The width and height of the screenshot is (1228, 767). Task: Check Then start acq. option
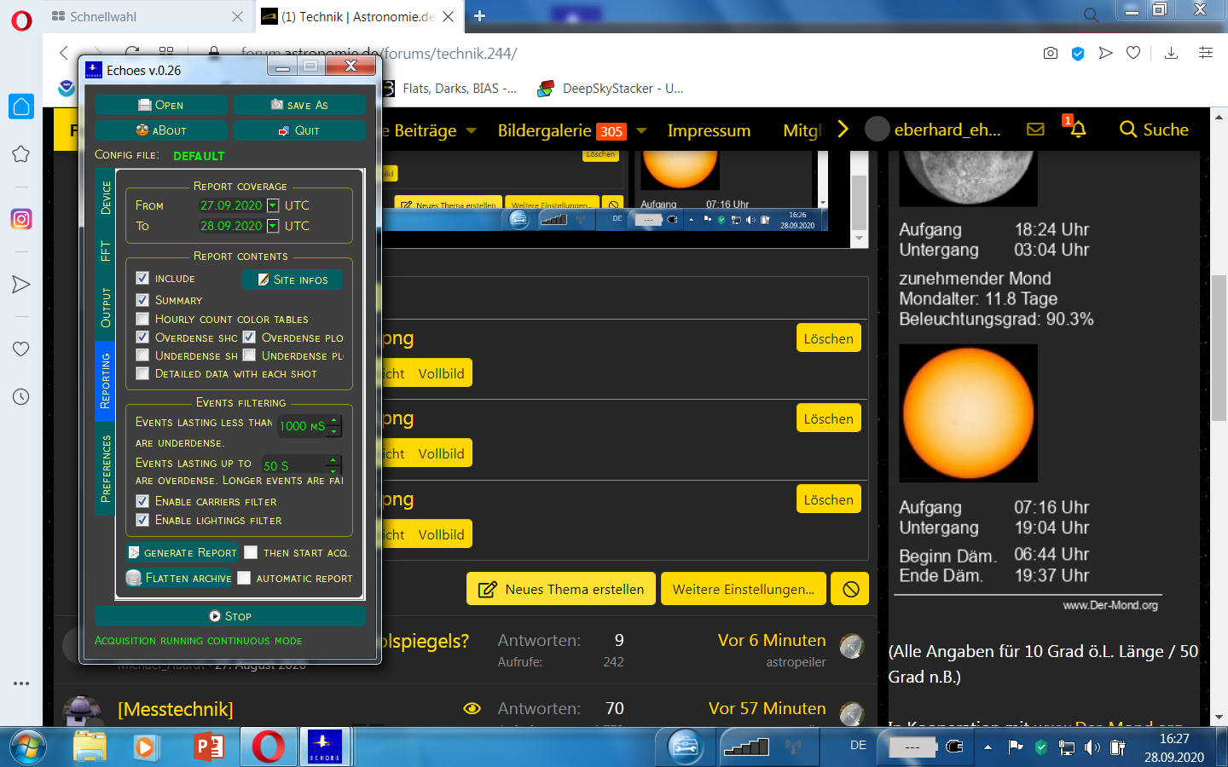point(251,552)
